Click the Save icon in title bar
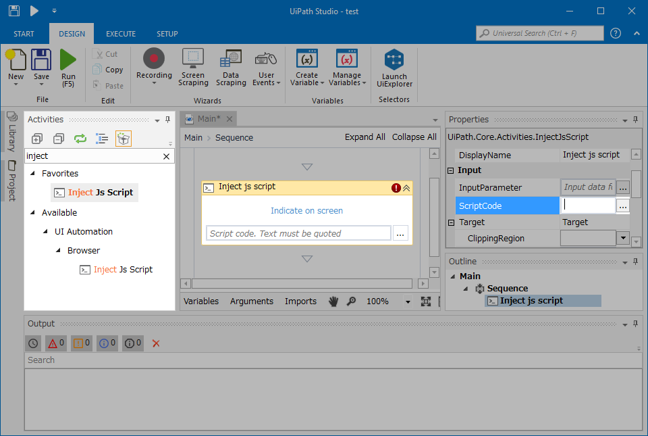This screenshot has width=648, height=436. pyautogui.click(x=14, y=11)
